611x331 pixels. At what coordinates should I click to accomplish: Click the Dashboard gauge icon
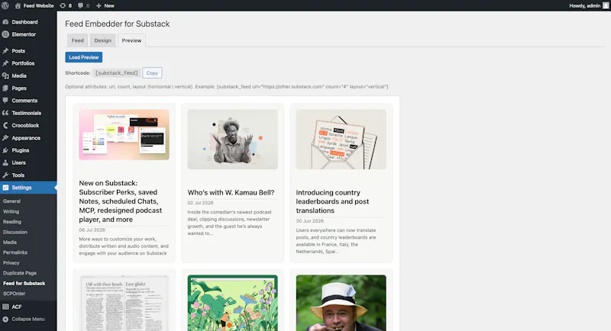point(5,22)
